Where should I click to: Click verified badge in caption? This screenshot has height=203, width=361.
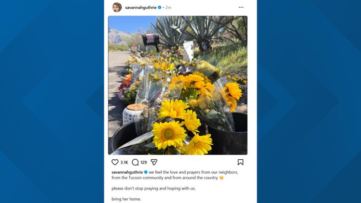(146, 172)
